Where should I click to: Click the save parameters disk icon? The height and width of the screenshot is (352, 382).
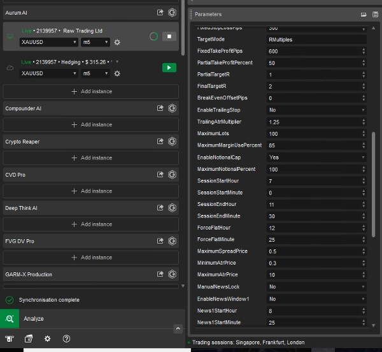(x=375, y=15)
